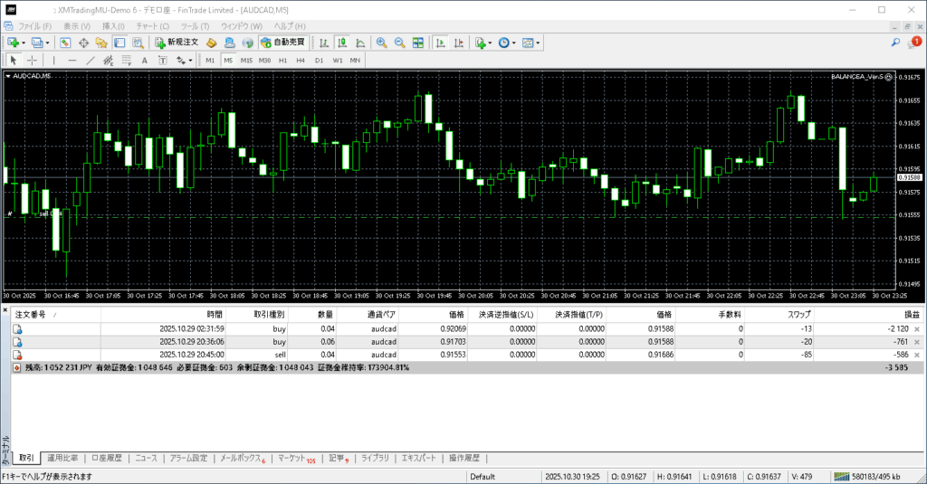Click the search magnifier icon at top right
927x484 pixels.
[x=896, y=43]
